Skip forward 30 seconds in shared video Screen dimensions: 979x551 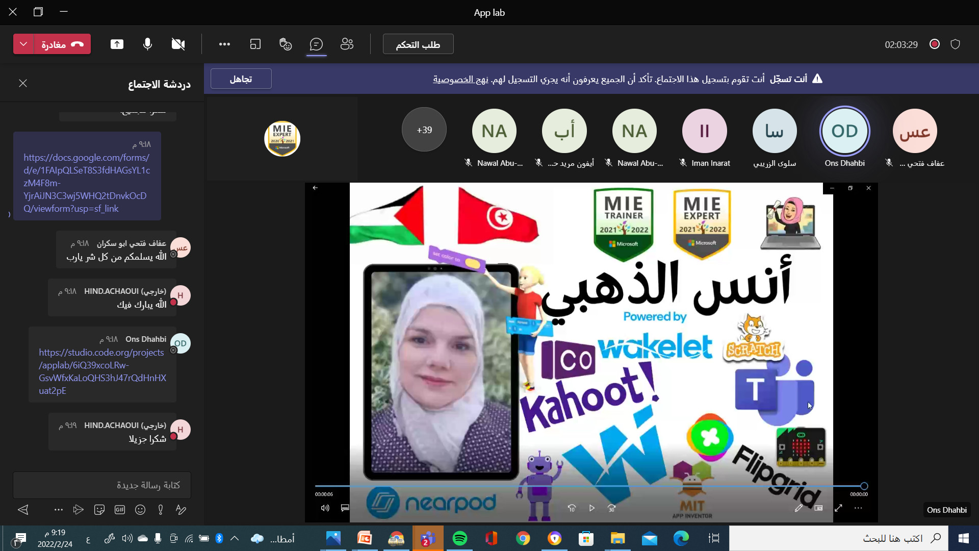[x=612, y=508]
